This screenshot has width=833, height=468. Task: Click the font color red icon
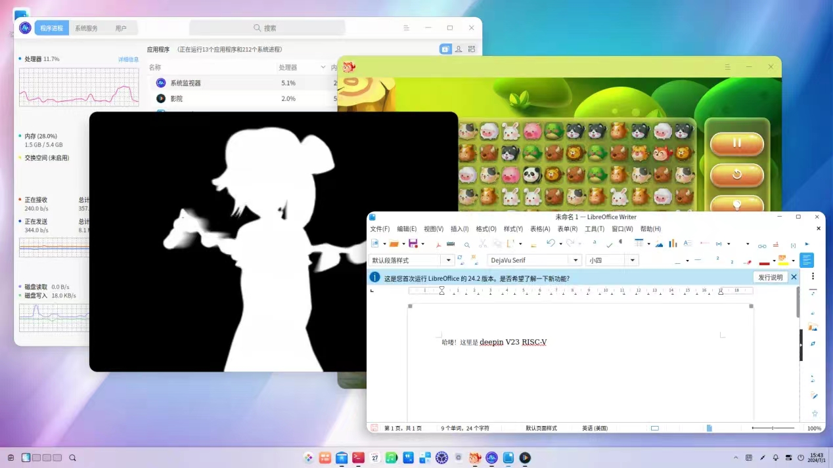[764, 263]
